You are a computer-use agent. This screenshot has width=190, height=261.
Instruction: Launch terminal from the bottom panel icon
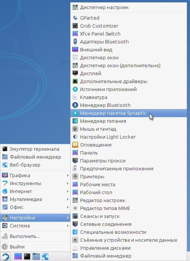click(x=27, y=256)
